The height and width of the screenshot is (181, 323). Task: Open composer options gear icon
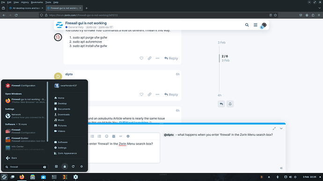tap(128, 136)
